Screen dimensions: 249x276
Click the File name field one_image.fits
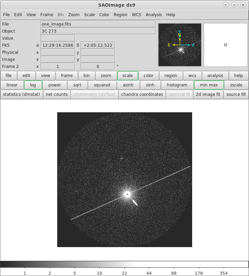pyautogui.click(x=98, y=24)
